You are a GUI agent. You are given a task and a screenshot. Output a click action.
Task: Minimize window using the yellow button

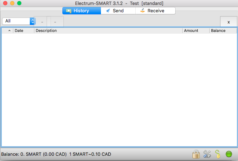point(12,3)
